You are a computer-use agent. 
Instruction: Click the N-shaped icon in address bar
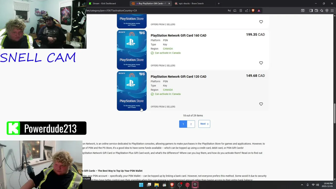point(229,10)
